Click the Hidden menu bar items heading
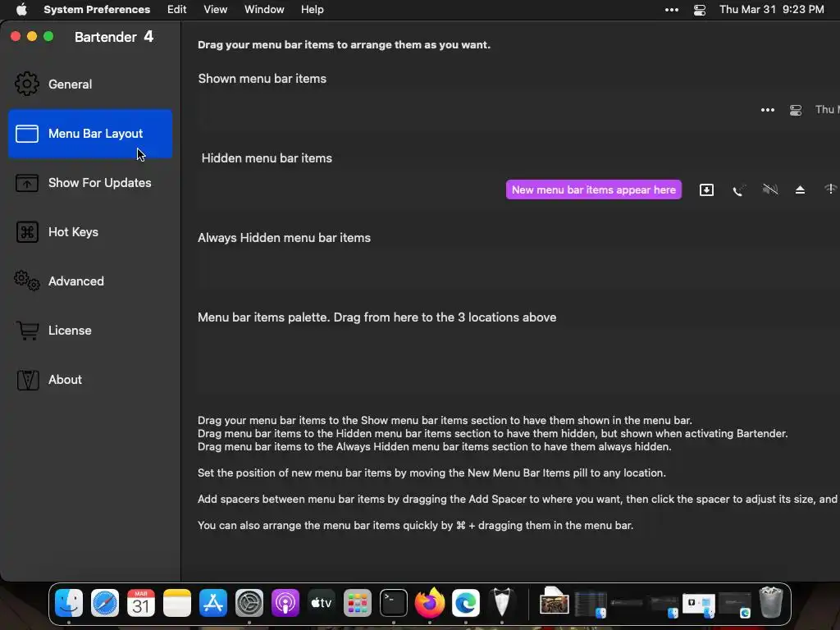The width and height of the screenshot is (840, 630). click(267, 158)
